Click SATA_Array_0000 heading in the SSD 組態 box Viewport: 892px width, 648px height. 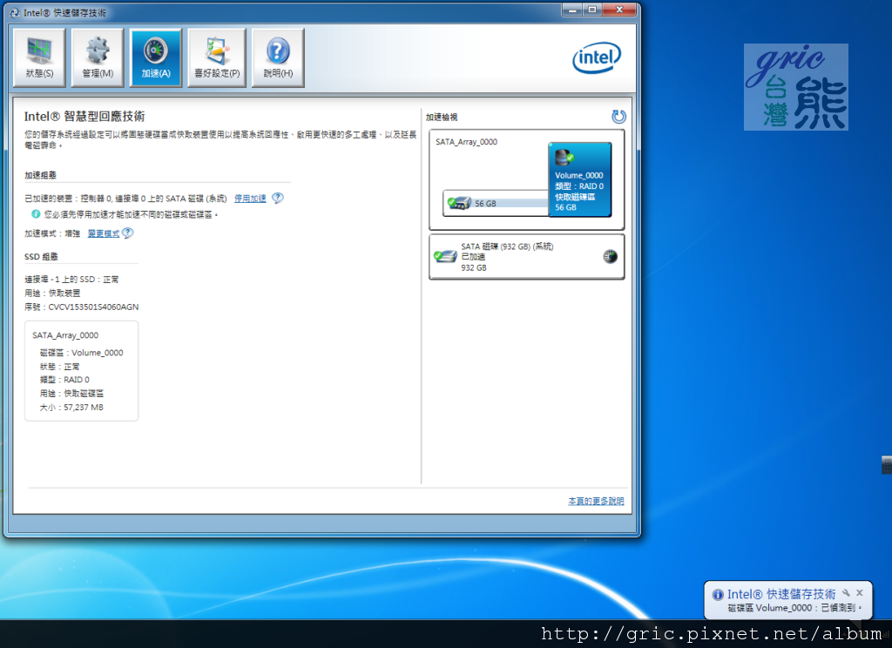point(65,335)
